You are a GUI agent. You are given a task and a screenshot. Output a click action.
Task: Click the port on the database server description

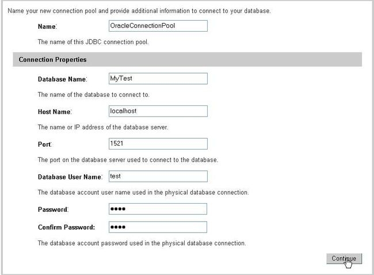[128, 160]
